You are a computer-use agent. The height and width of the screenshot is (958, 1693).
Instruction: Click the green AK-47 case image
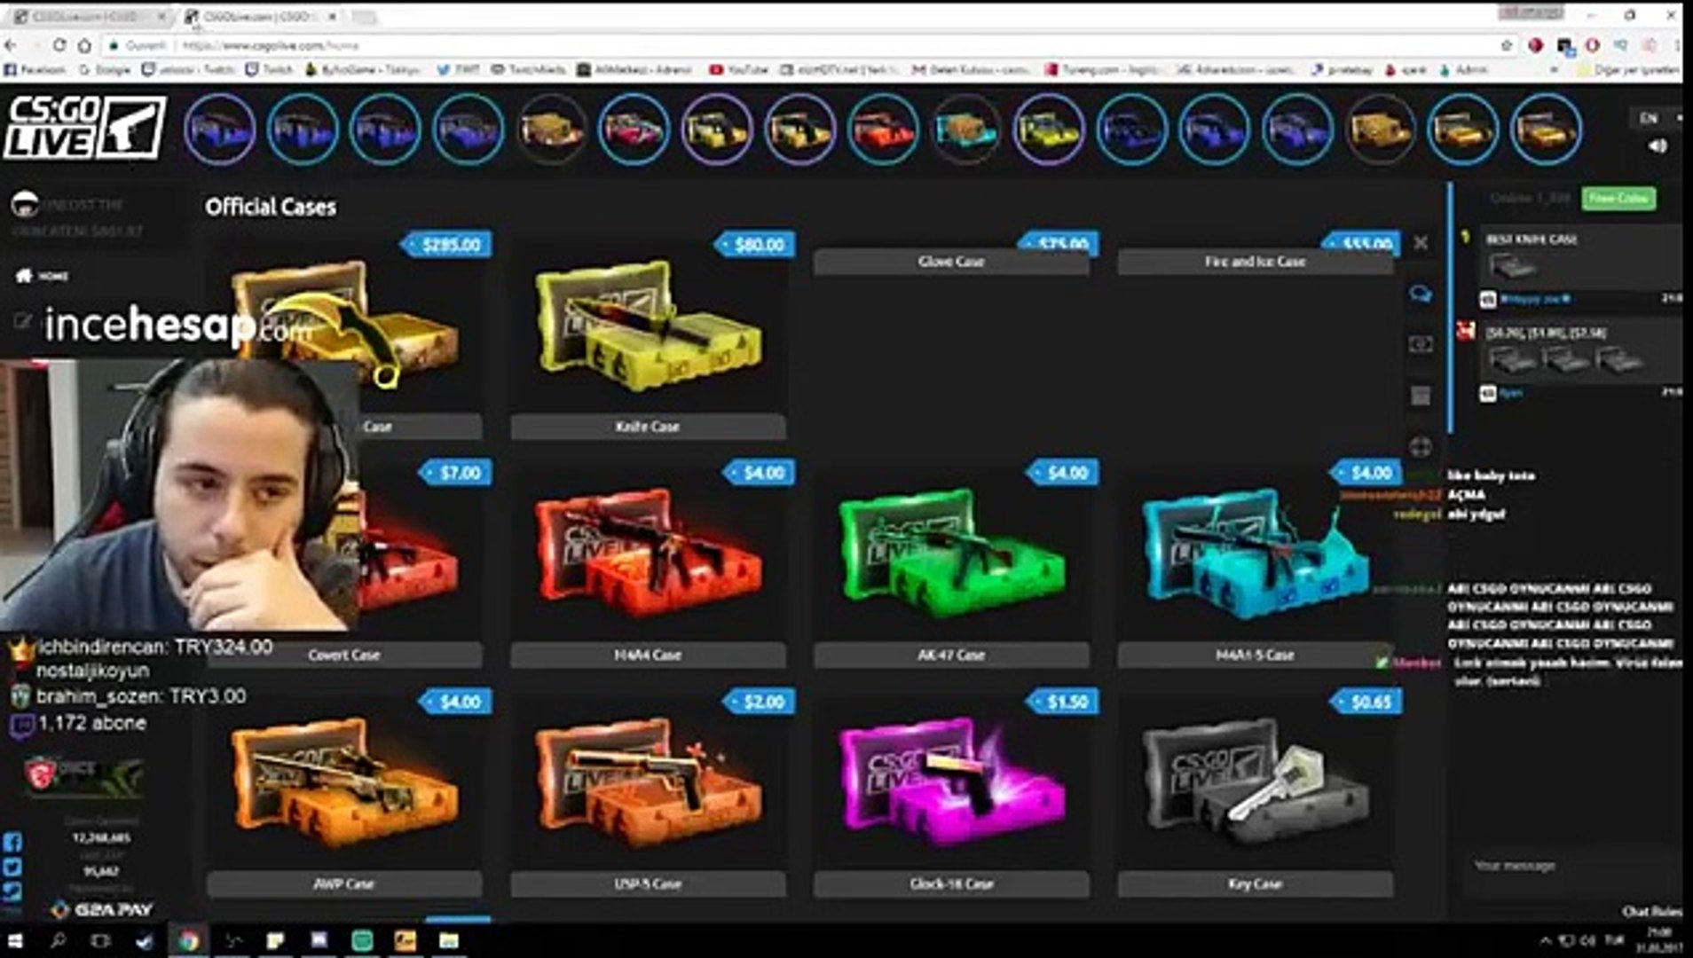point(951,554)
